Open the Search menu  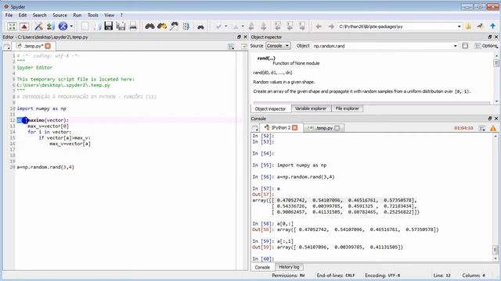pyautogui.click(x=40, y=15)
